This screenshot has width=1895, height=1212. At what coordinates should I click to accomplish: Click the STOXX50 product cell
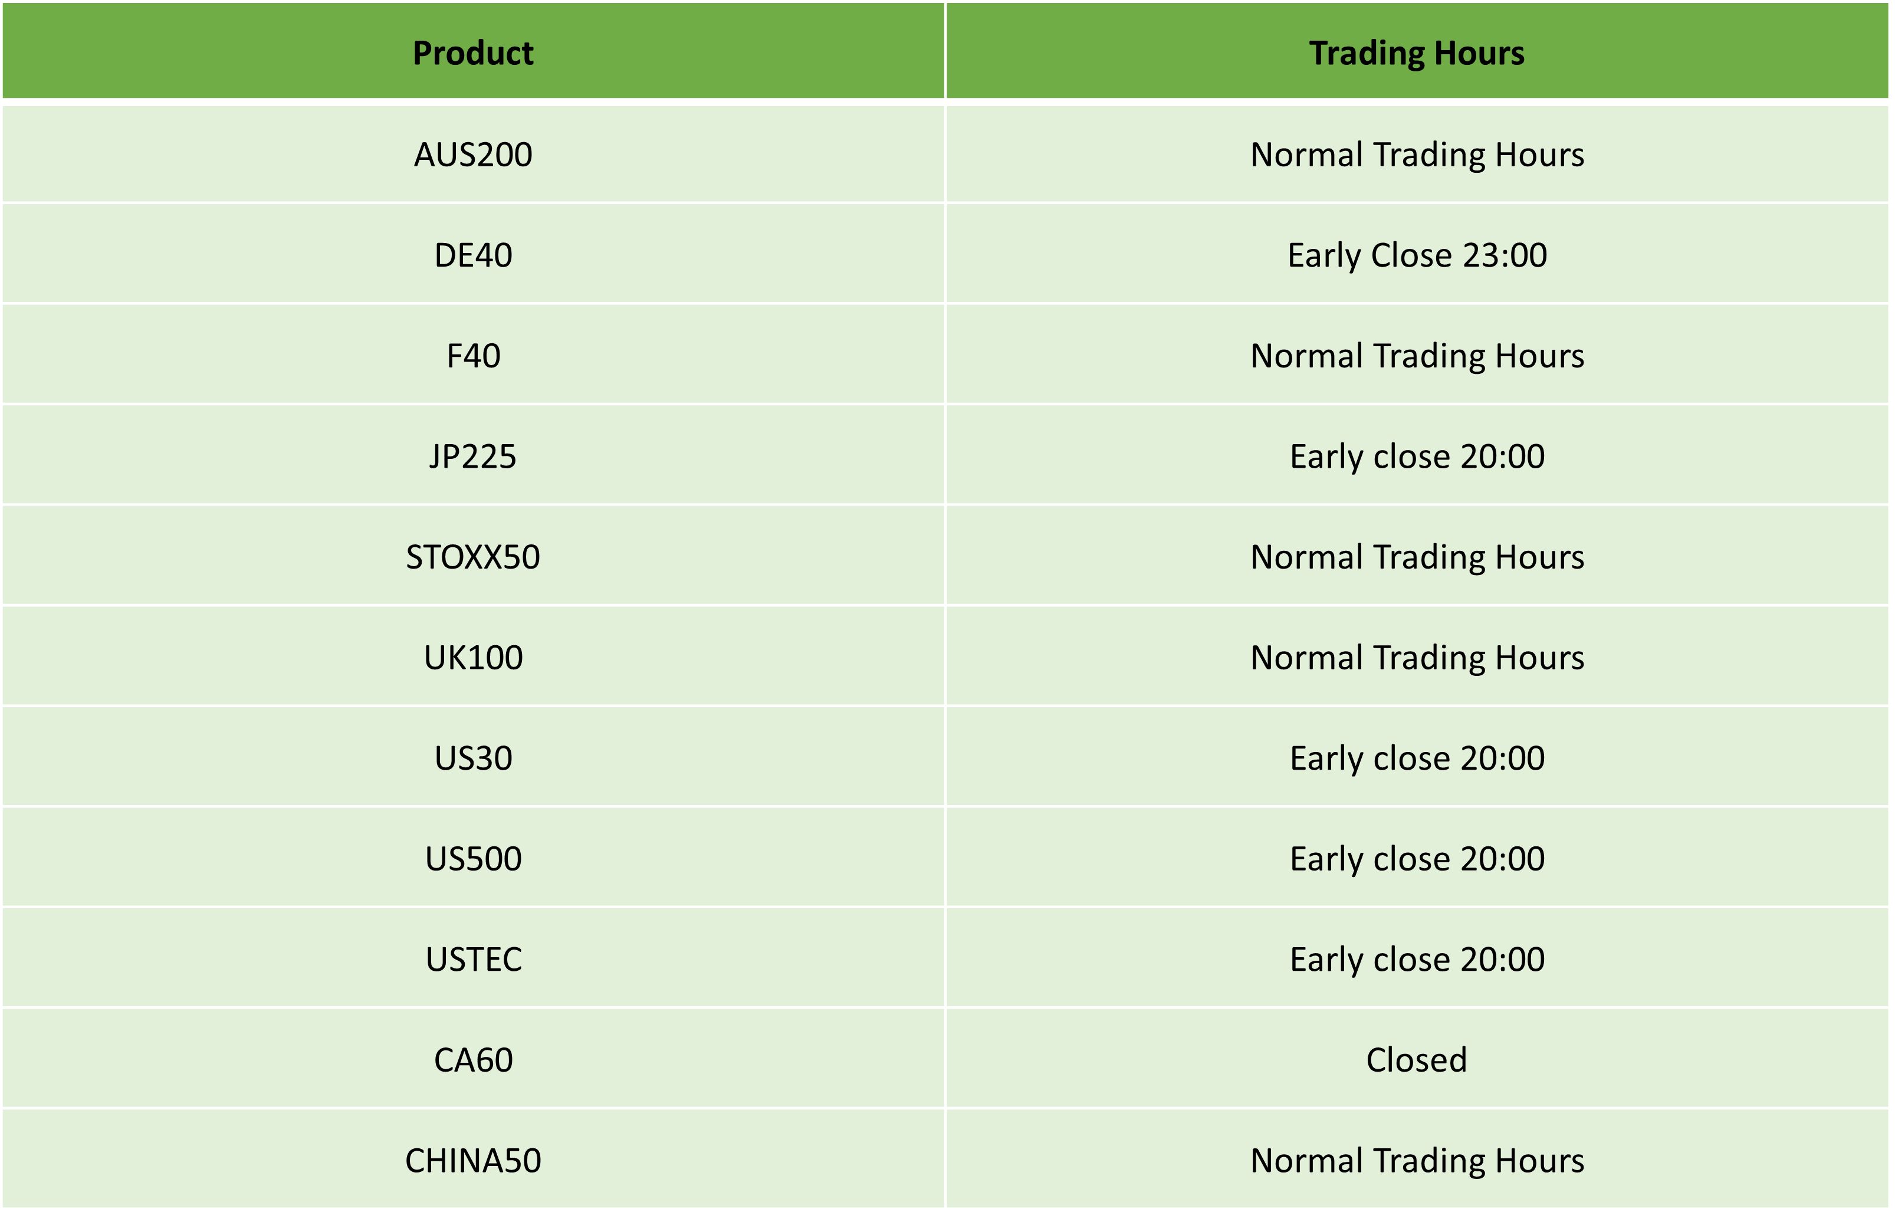click(x=473, y=556)
